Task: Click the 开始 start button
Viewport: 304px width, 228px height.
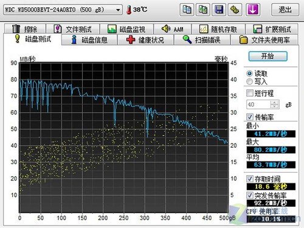Action: pos(268,56)
